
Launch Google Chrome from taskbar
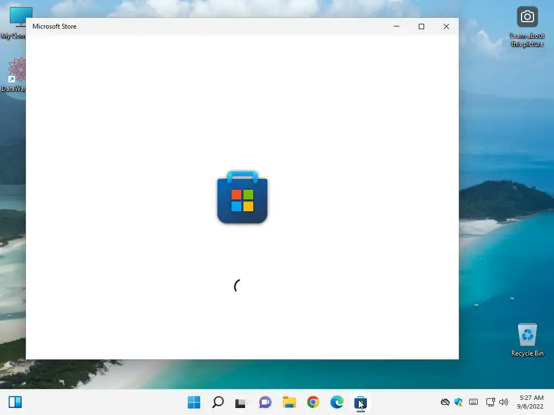[313, 402]
